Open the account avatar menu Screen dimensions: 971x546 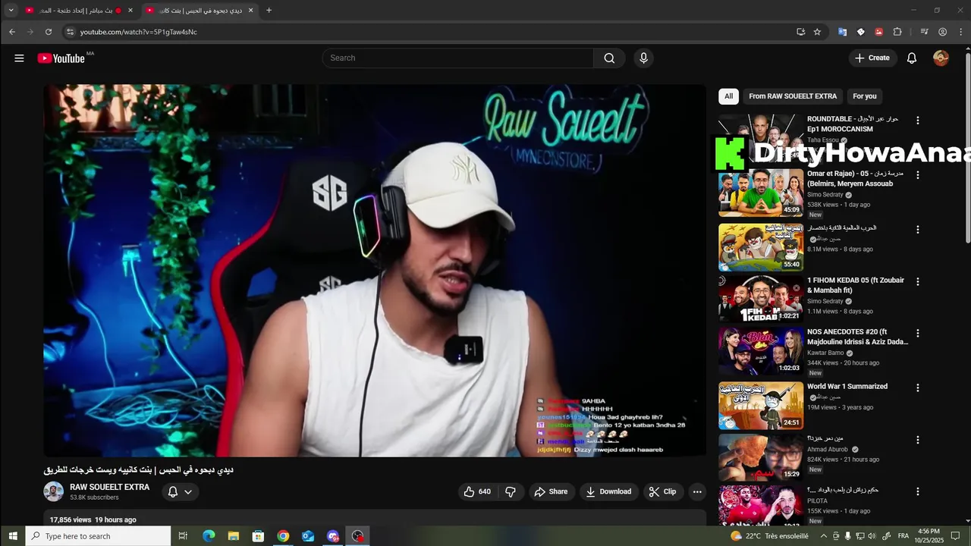(x=941, y=58)
